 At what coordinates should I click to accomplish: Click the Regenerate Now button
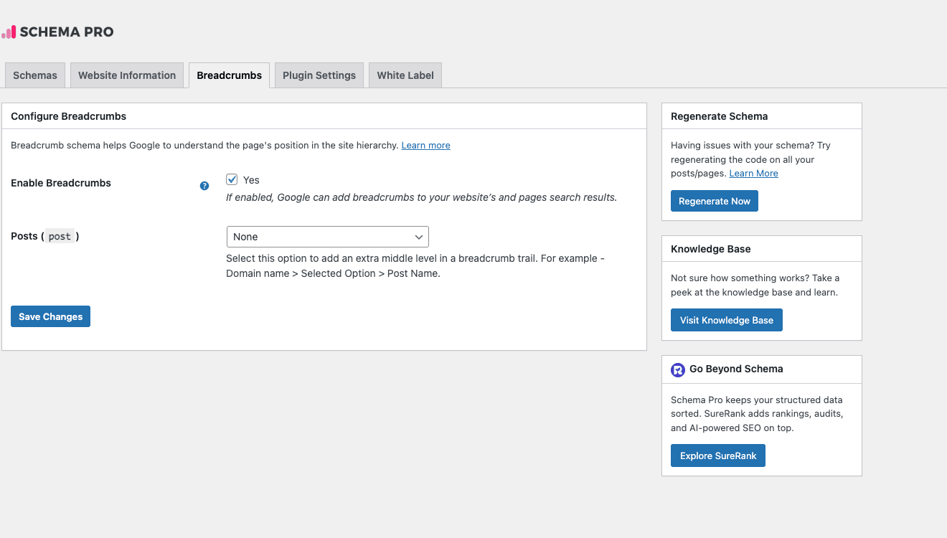715,201
